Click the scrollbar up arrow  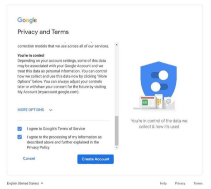tap(116, 45)
